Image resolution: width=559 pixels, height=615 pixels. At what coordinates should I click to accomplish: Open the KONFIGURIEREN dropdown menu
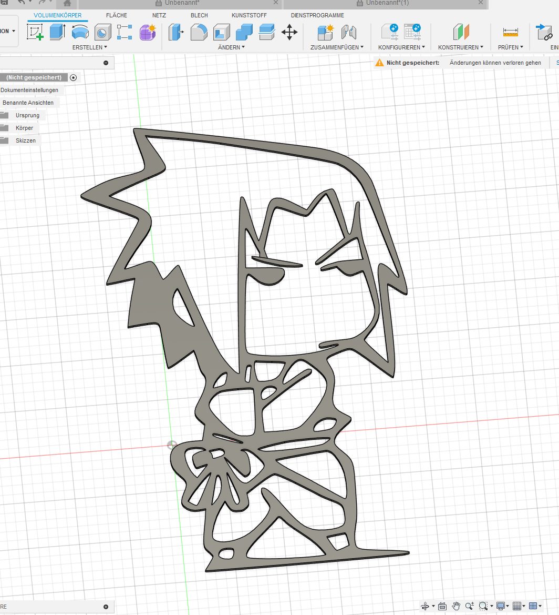click(x=401, y=47)
